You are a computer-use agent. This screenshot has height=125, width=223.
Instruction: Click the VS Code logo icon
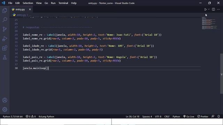tap(3, 3)
